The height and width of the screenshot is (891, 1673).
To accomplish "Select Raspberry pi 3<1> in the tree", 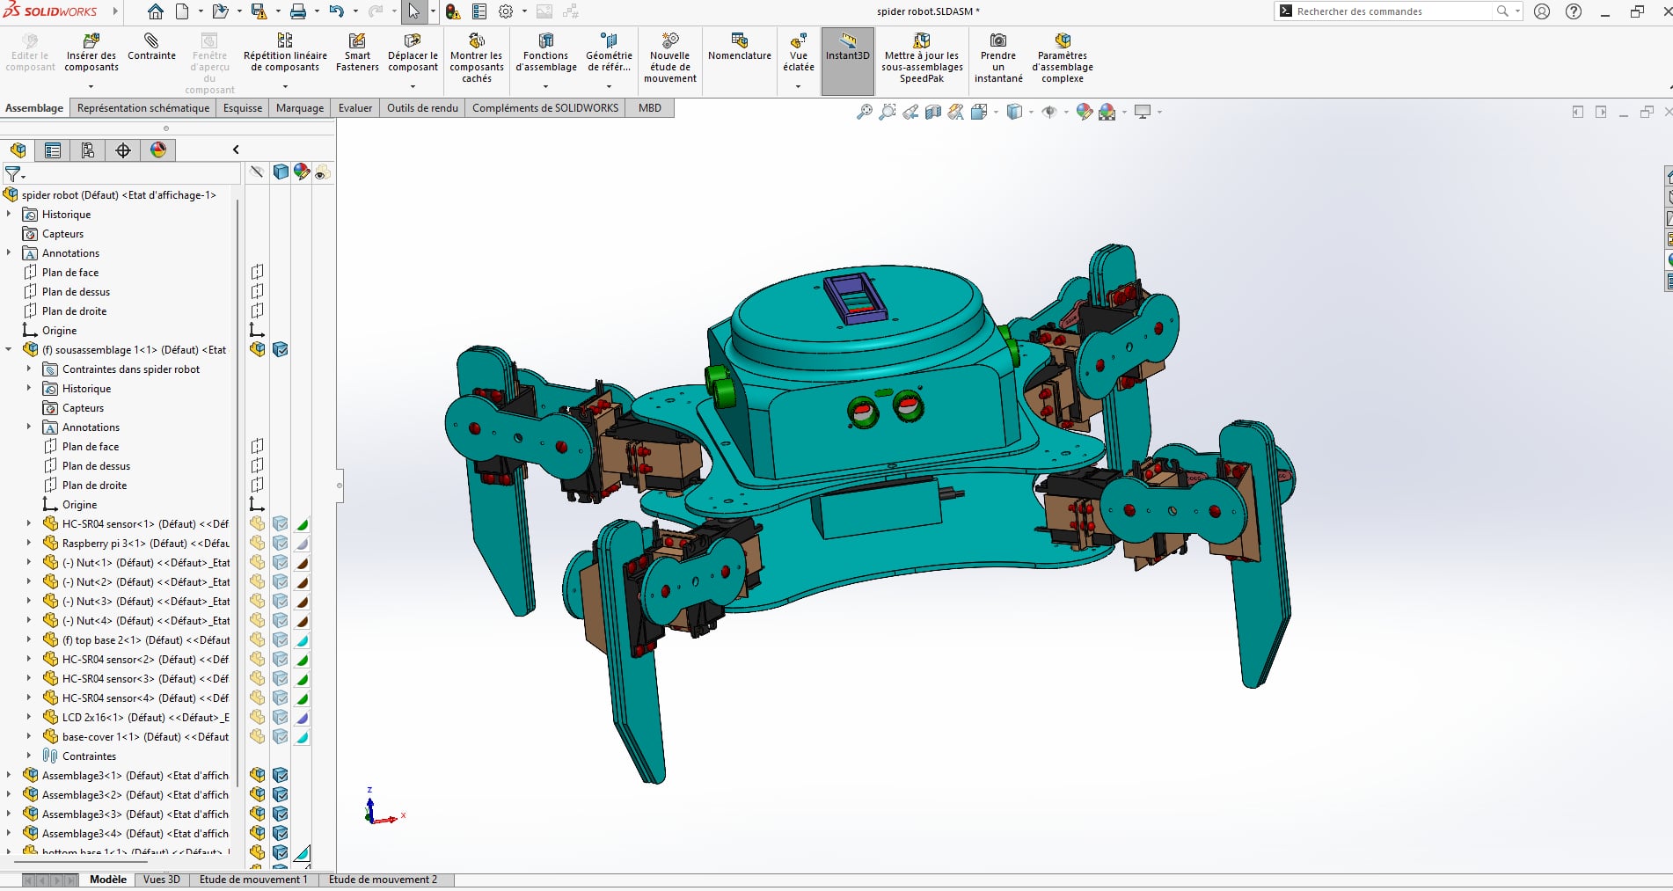I will (135, 544).
